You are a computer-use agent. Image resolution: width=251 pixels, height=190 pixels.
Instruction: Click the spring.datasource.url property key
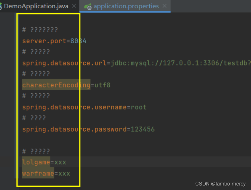(x=64, y=63)
